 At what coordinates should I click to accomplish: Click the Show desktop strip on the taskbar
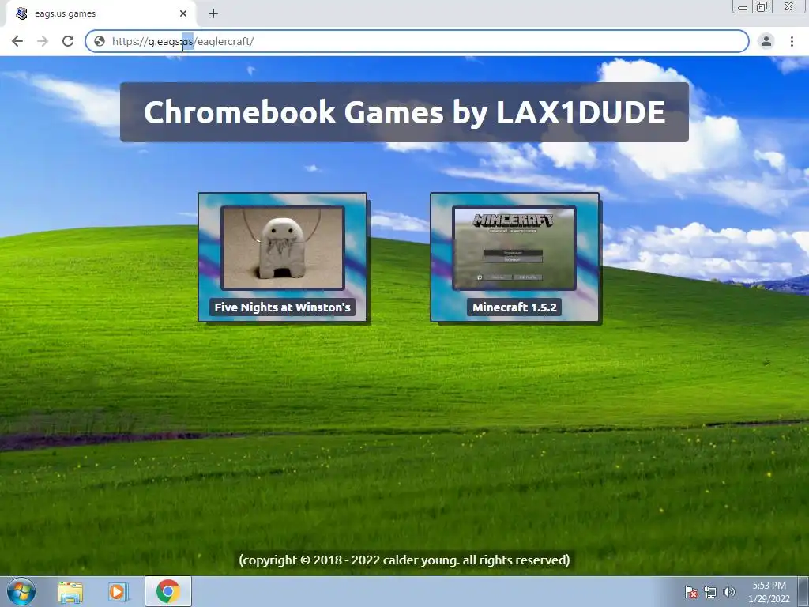tap(803, 591)
